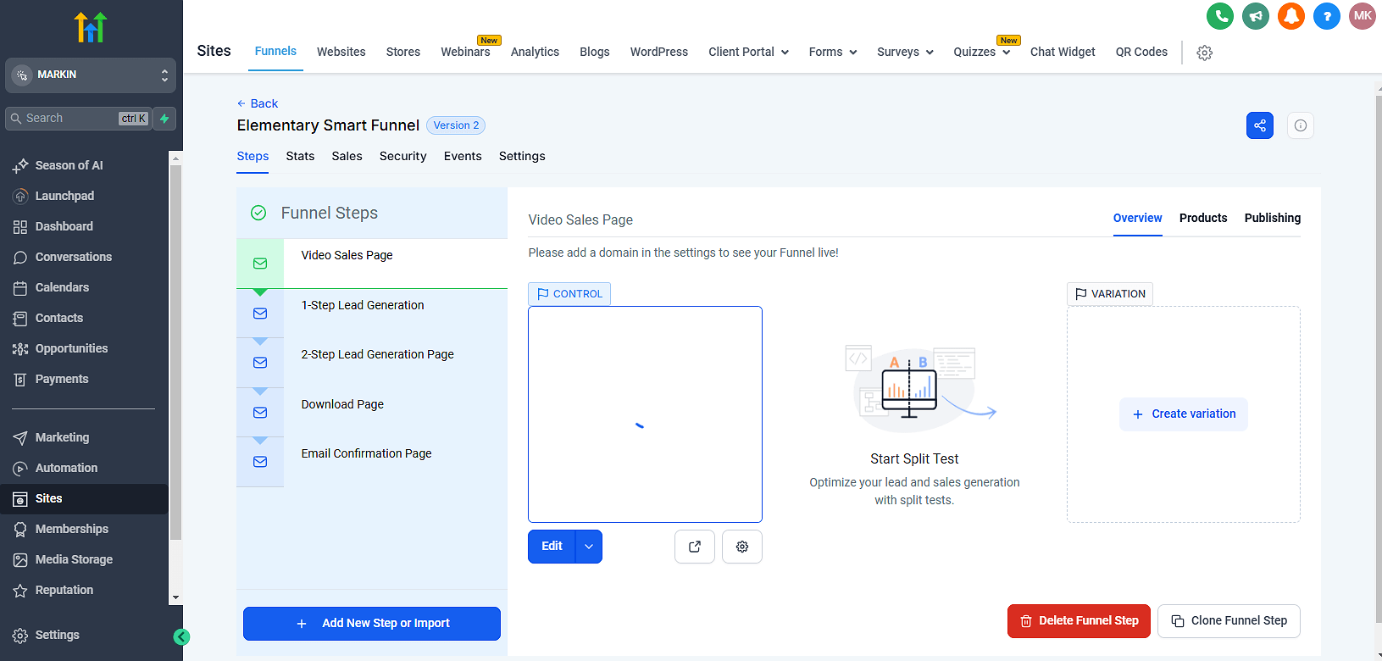Click the envelope icon for 2-Step Lead Generation Page
The height and width of the screenshot is (661, 1382).
pyautogui.click(x=260, y=363)
